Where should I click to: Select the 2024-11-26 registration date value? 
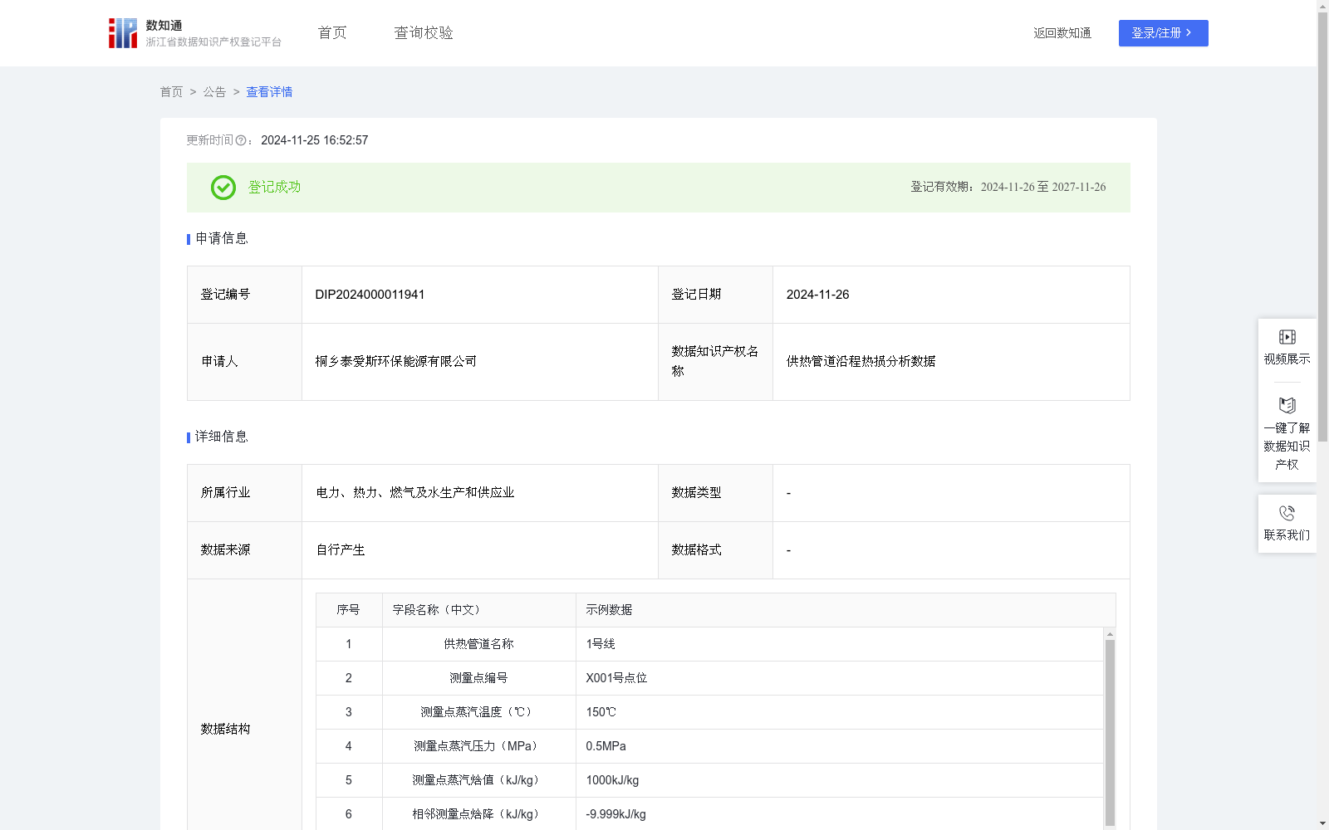coord(817,295)
